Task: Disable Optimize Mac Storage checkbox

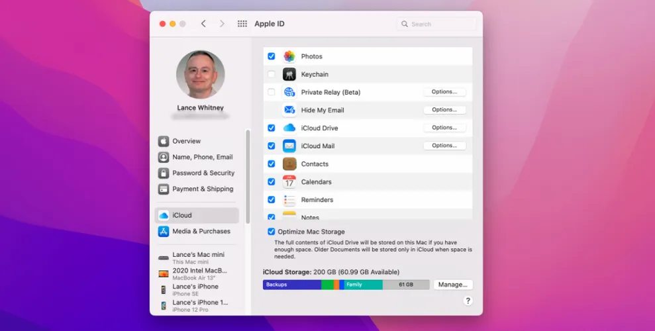Action: (x=272, y=232)
